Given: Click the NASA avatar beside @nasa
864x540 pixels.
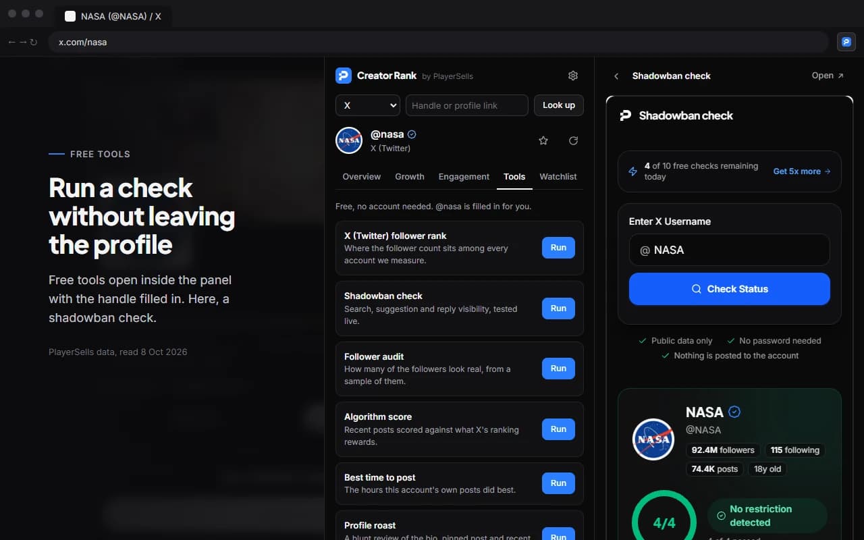Looking at the screenshot, I should pos(349,140).
